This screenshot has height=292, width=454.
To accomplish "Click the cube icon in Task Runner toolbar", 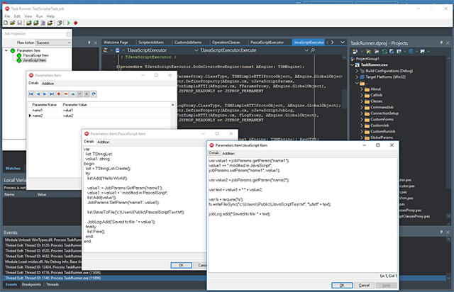I will click(x=60, y=23).
